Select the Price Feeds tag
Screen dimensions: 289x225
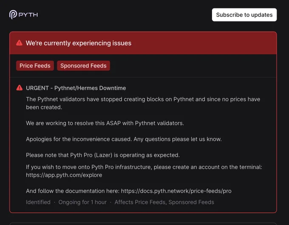point(35,66)
